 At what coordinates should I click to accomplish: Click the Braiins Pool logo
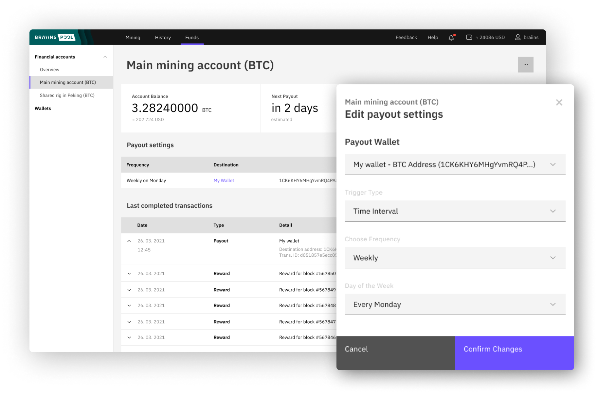pyautogui.click(x=55, y=37)
